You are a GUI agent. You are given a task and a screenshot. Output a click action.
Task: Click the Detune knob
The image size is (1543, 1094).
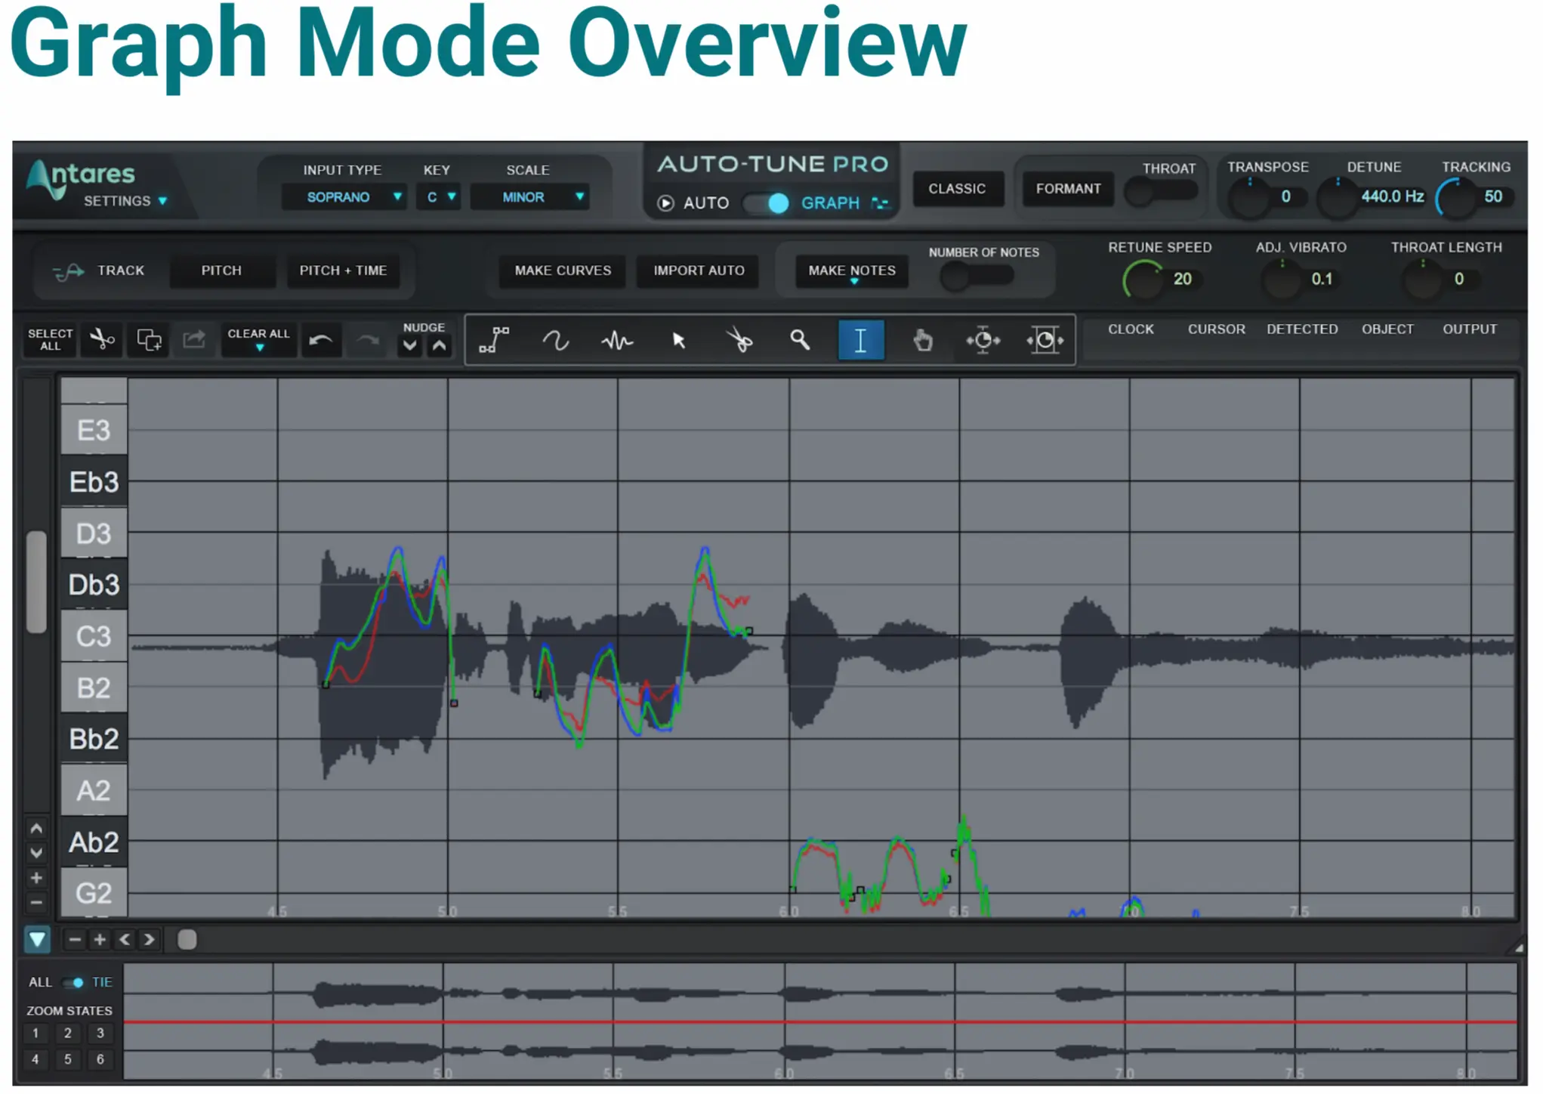coord(1337,199)
